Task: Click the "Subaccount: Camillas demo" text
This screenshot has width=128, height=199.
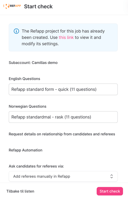Action: [33, 63]
